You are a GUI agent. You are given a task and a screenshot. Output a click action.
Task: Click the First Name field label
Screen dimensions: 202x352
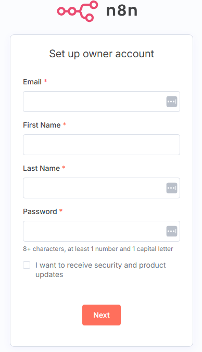coord(42,125)
